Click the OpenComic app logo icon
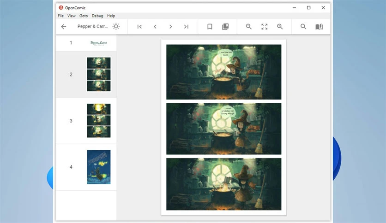386x223 pixels. click(61, 8)
